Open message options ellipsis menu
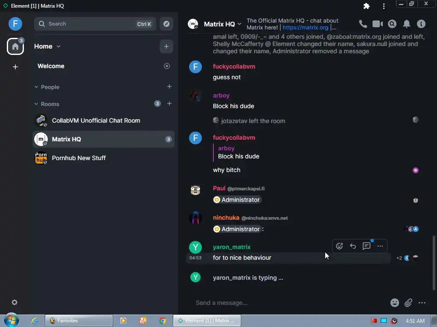 [380, 246]
